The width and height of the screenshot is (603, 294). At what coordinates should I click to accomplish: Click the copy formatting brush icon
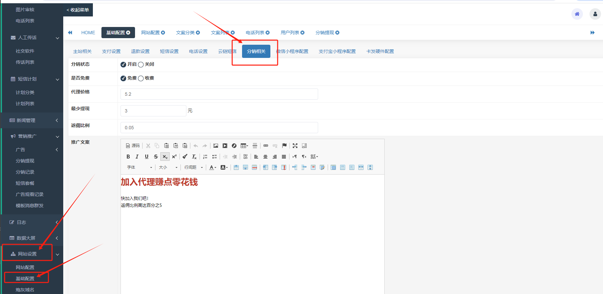(x=185, y=157)
